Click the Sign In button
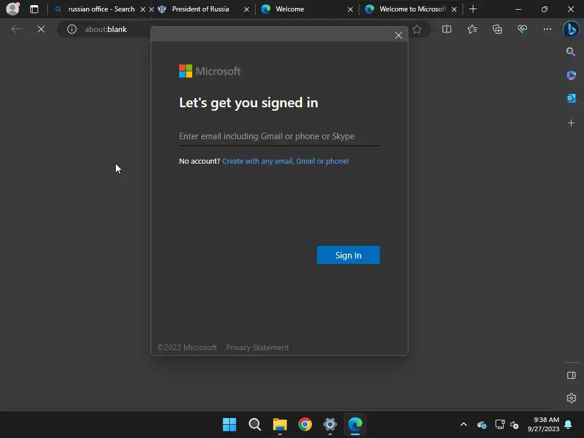 coord(348,255)
